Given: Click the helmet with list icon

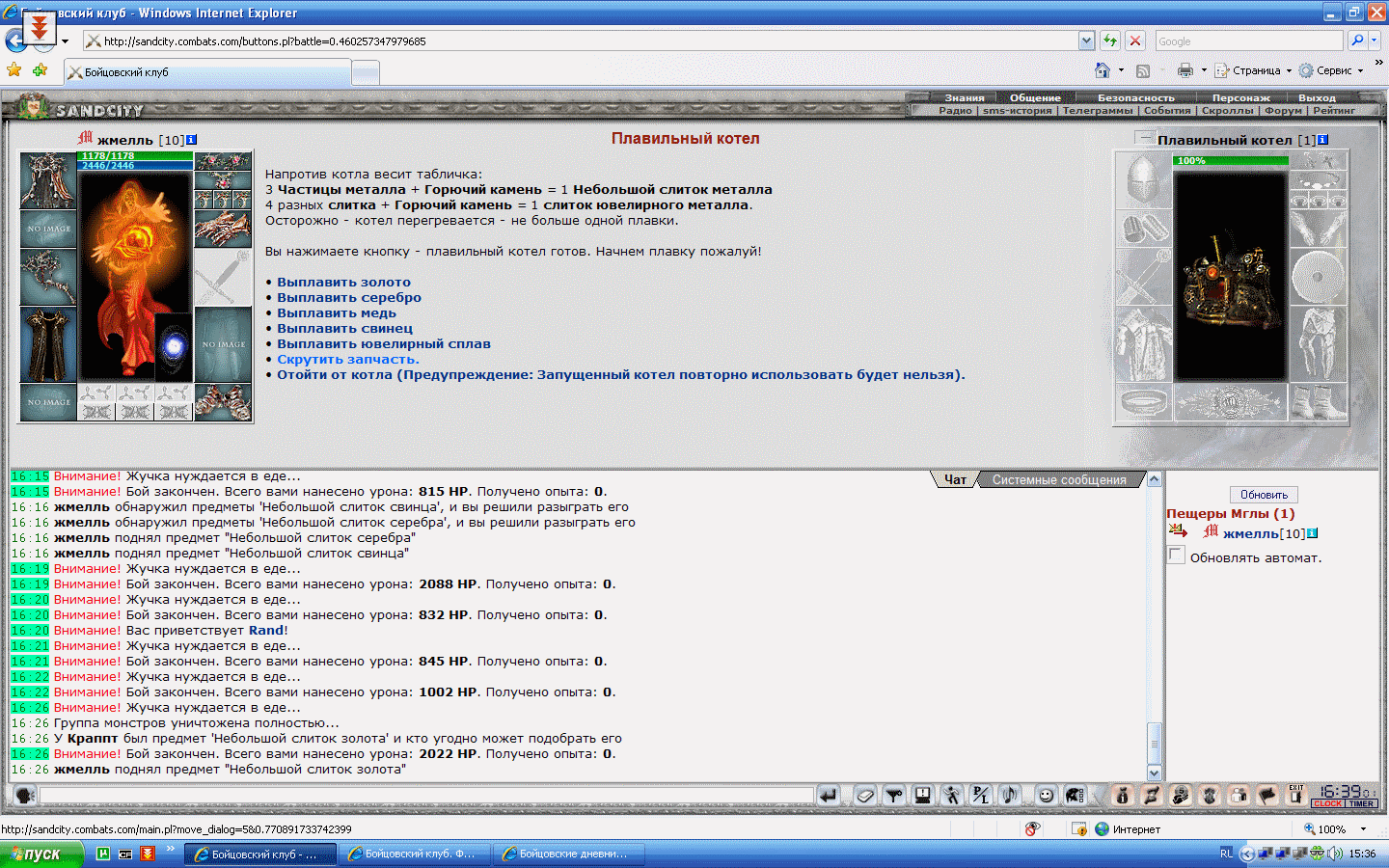Looking at the screenshot, I should point(1075,796).
